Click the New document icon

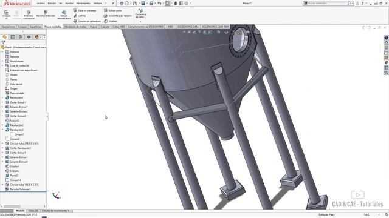127,4
